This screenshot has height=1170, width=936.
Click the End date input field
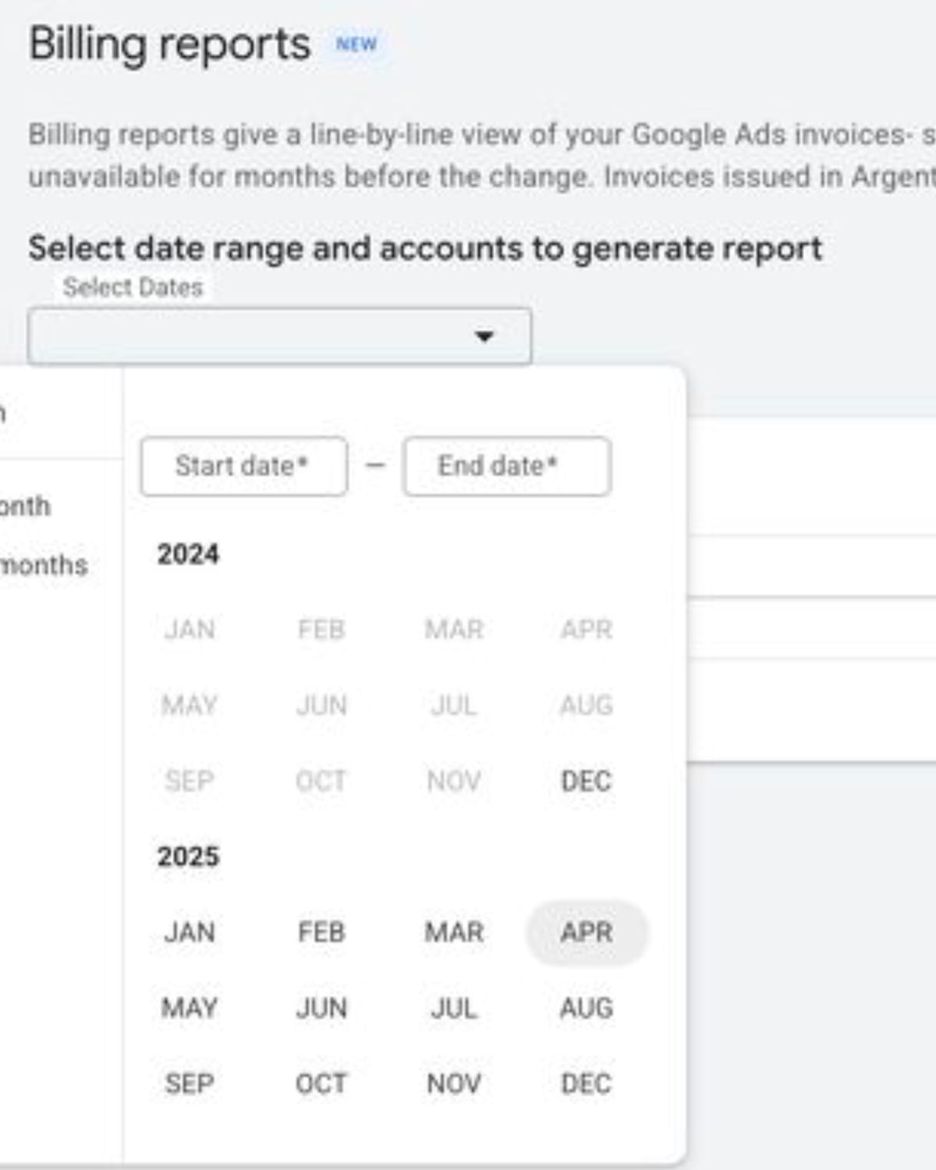click(x=507, y=466)
